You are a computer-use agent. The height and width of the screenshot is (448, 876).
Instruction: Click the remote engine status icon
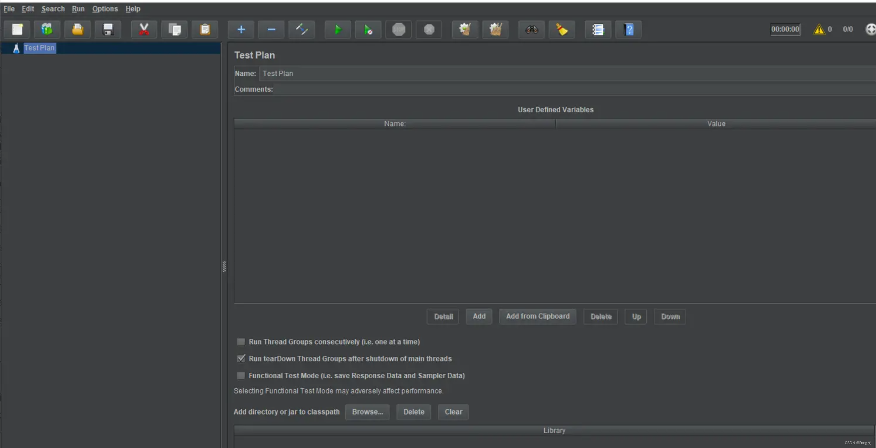pyautogui.click(x=871, y=29)
